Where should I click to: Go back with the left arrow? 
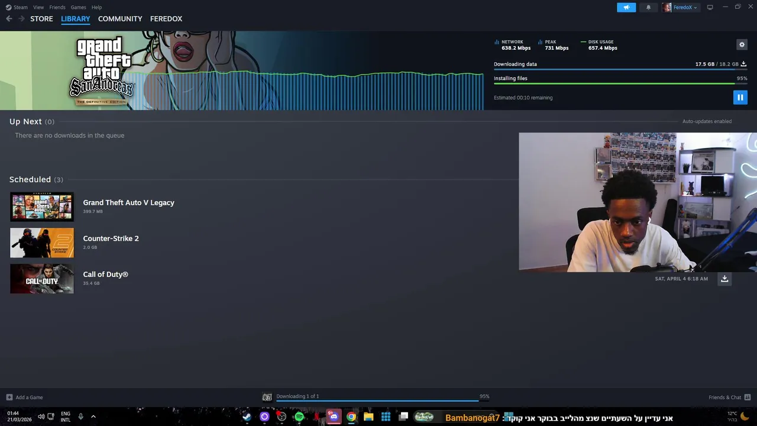[9, 19]
